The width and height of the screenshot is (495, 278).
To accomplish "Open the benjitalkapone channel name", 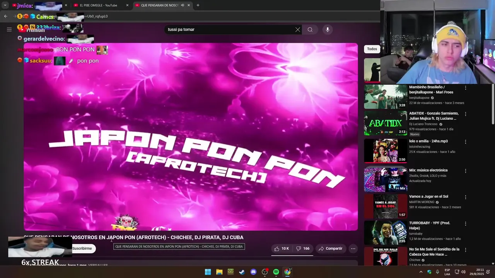I will point(419,98).
